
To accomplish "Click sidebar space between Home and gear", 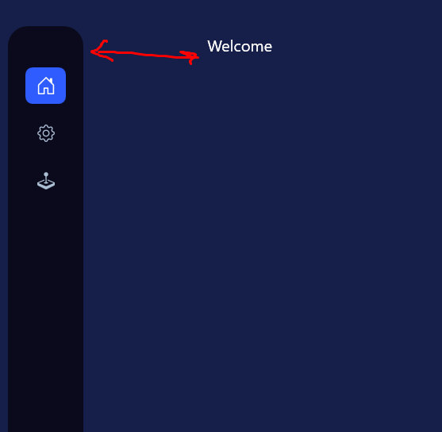I will (x=46, y=114).
